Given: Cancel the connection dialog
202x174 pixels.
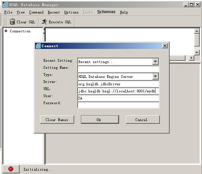Looking at the screenshot, I should click(x=143, y=119).
